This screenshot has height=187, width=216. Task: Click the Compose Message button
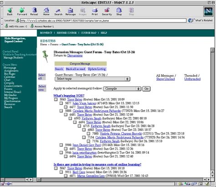(x=81, y=63)
